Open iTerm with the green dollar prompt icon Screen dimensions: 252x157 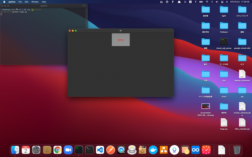click(x=79, y=150)
